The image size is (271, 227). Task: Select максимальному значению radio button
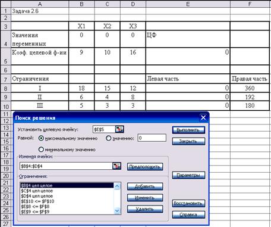[x=41, y=138]
